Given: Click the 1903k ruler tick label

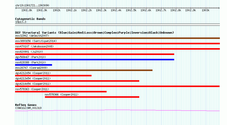Looking at the screenshot, I should coord(206,10).
